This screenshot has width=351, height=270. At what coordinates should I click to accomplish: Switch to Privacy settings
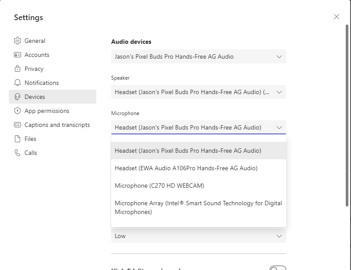click(53, 69)
